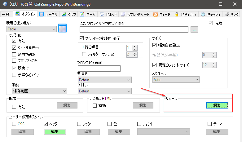Increase the 1行の項目 spinner value
The image size is (242, 142).
pyautogui.click(x=135, y=47)
